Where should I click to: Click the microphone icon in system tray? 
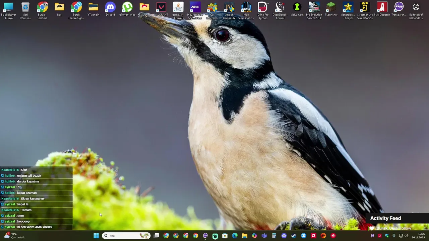tap(394, 236)
